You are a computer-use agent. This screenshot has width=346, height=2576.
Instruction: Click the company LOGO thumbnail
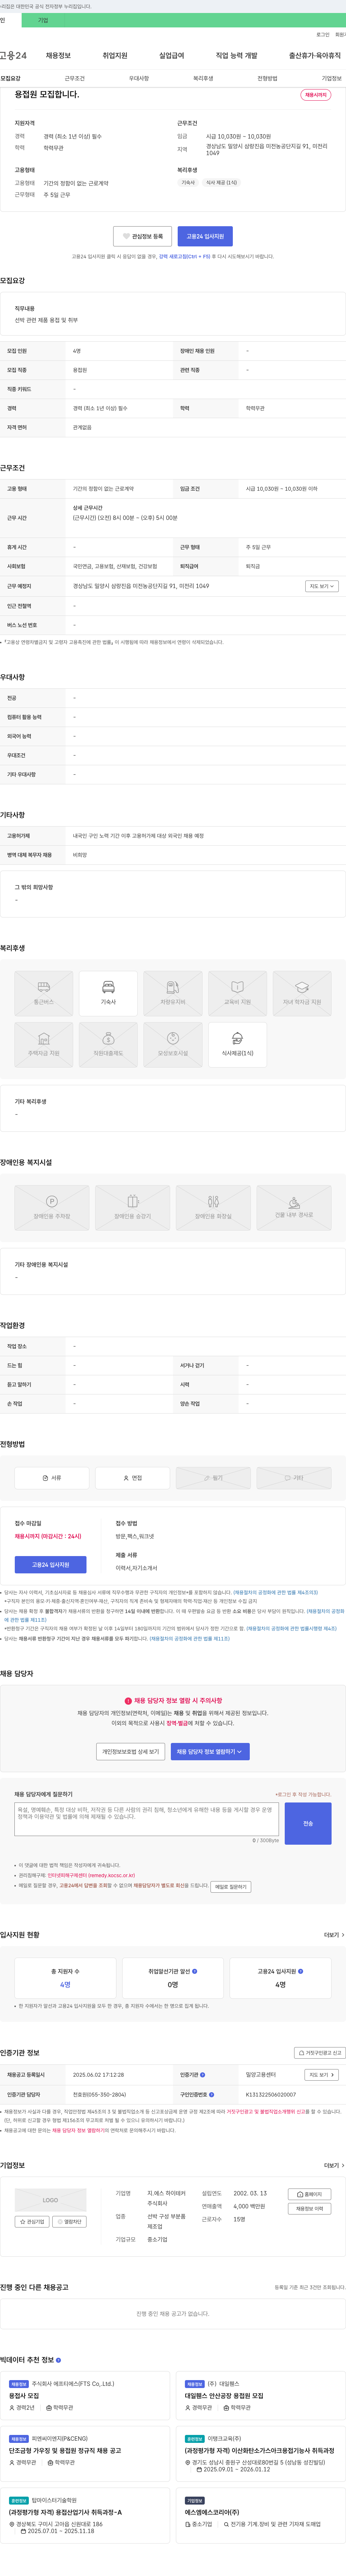(x=50, y=2200)
